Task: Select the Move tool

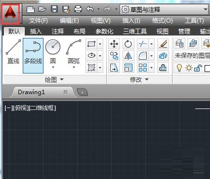Action: pyautogui.click(x=114, y=44)
